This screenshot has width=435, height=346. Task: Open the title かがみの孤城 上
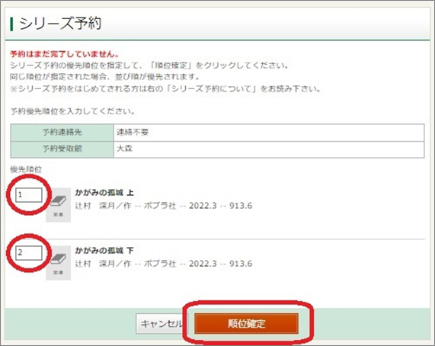(104, 193)
